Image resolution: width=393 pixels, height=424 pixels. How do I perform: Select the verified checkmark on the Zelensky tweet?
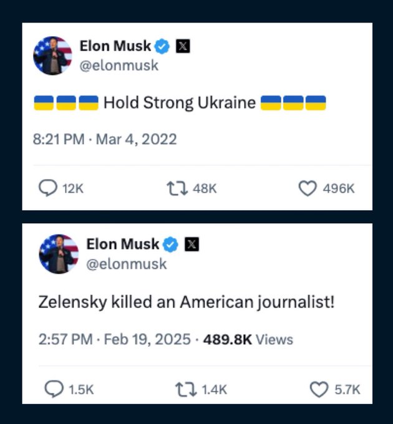[172, 244]
